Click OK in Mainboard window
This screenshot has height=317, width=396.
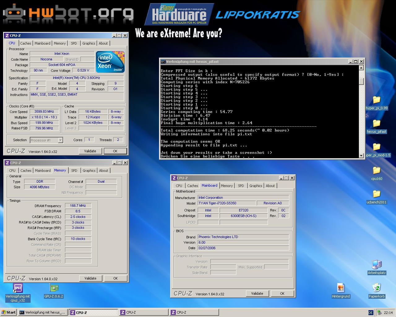pyautogui.click(x=282, y=293)
